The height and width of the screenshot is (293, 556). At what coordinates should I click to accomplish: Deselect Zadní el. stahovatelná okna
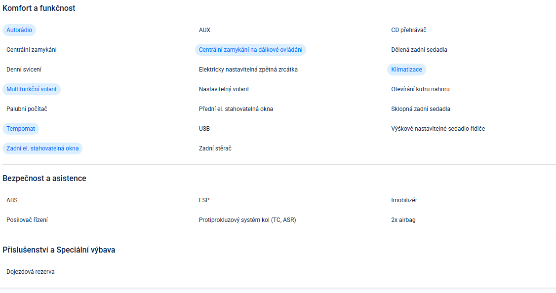(42, 148)
